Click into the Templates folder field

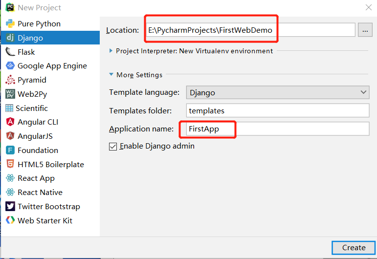[x=278, y=110]
